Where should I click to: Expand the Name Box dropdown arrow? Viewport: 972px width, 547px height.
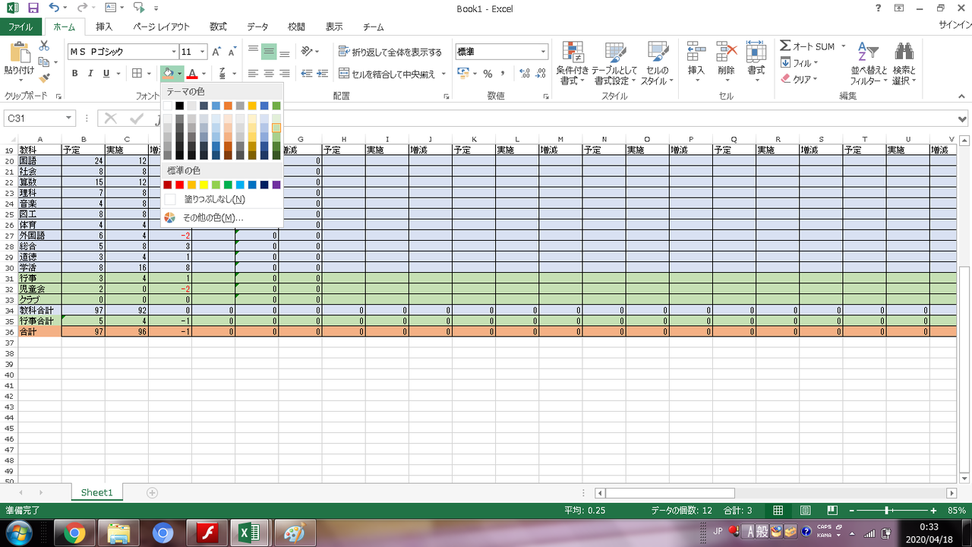(x=68, y=119)
